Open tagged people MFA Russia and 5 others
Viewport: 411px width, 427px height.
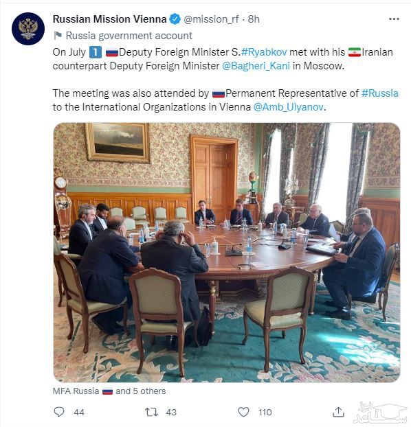[x=109, y=391]
